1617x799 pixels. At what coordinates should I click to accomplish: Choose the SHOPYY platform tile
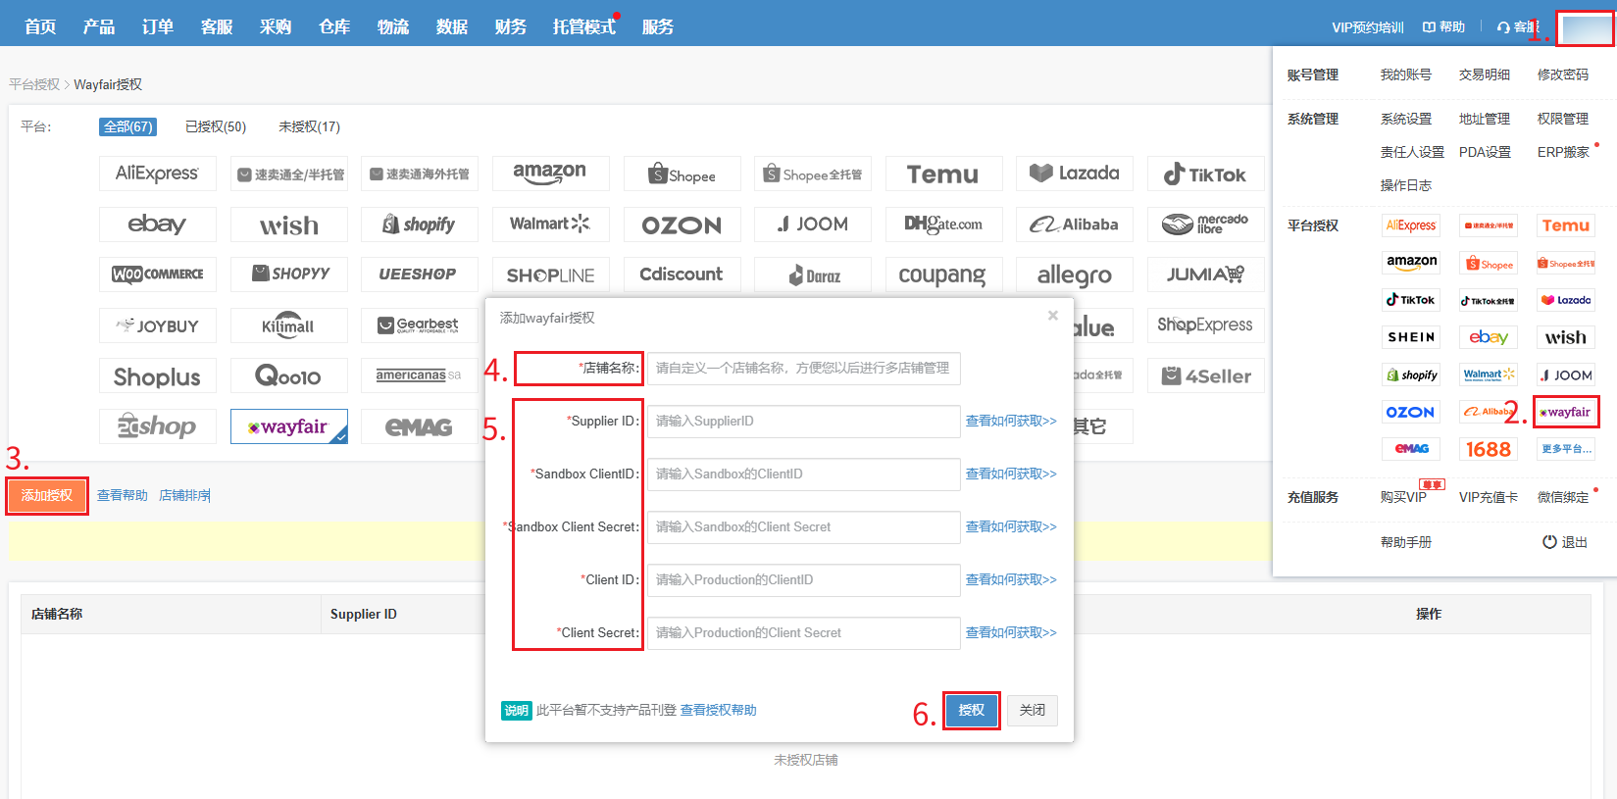click(288, 275)
